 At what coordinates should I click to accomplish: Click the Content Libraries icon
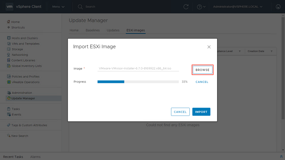pos(8,60)
